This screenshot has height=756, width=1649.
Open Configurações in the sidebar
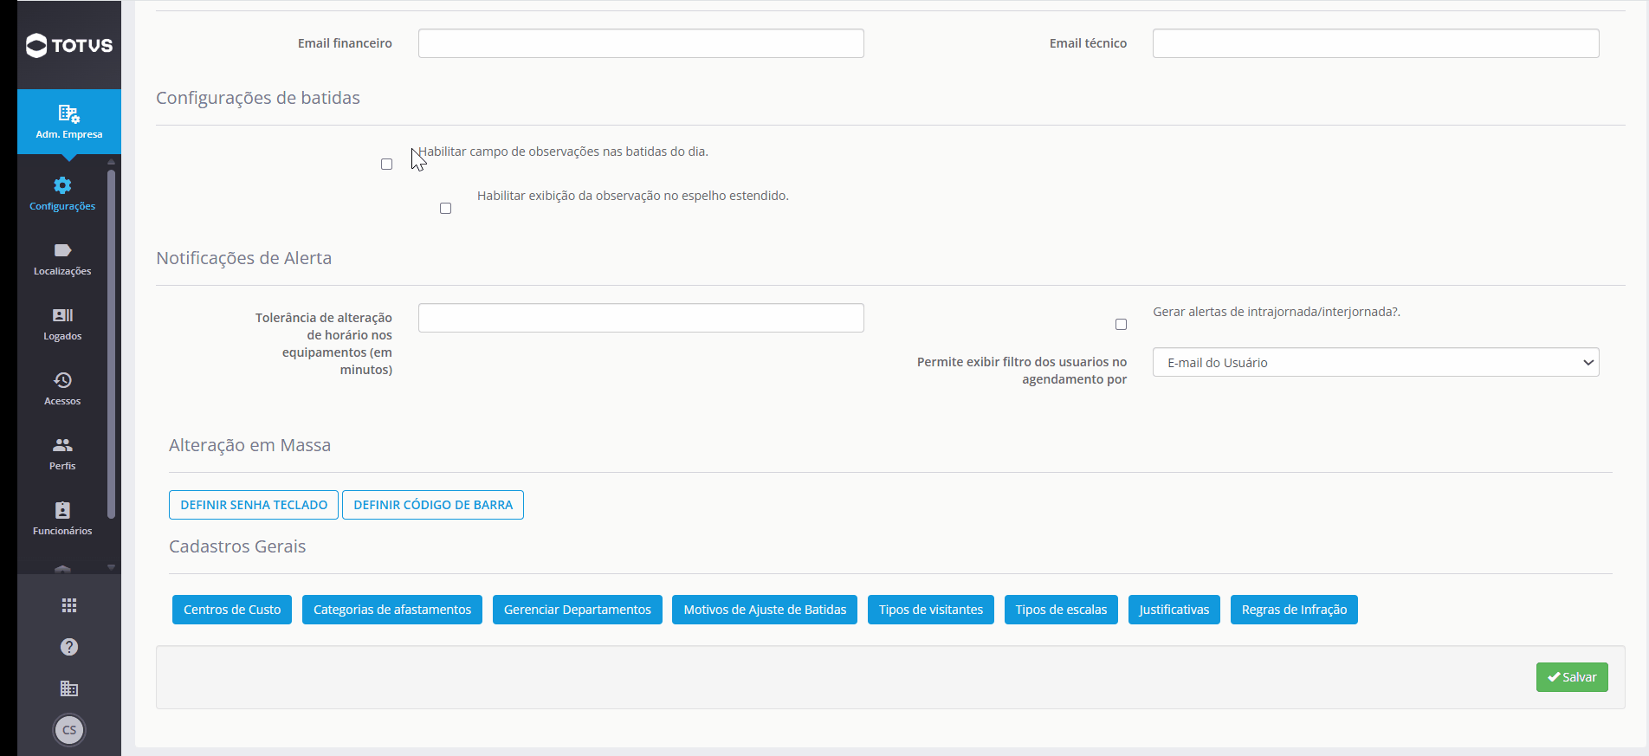tap(62, 194)
